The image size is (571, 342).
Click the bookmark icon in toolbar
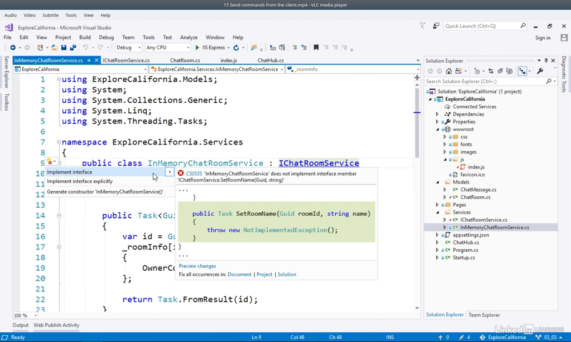(x=316, y=47)
